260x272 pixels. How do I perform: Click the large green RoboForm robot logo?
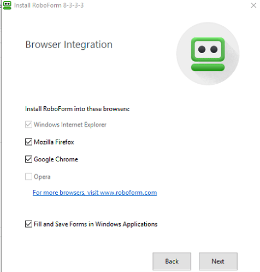pyautogui.click(x=208, y=54)
